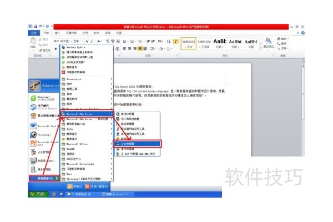Click the Sort icon in paragraph group

pyautogui.click(x=169, y=41)
